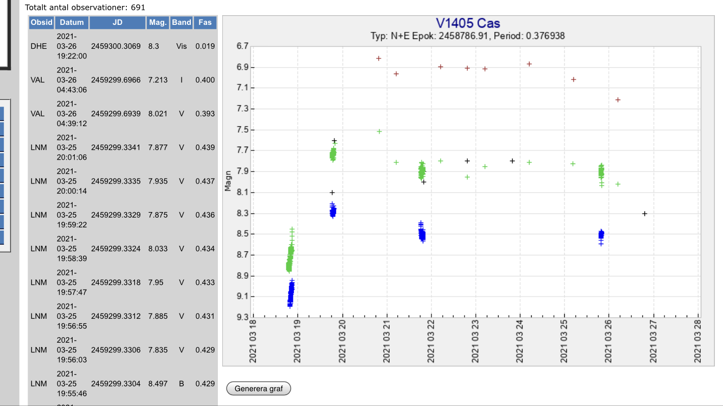This screenshot has width=723, height=406.
Task: Click the Band column header
Action: tap(182, 23)
